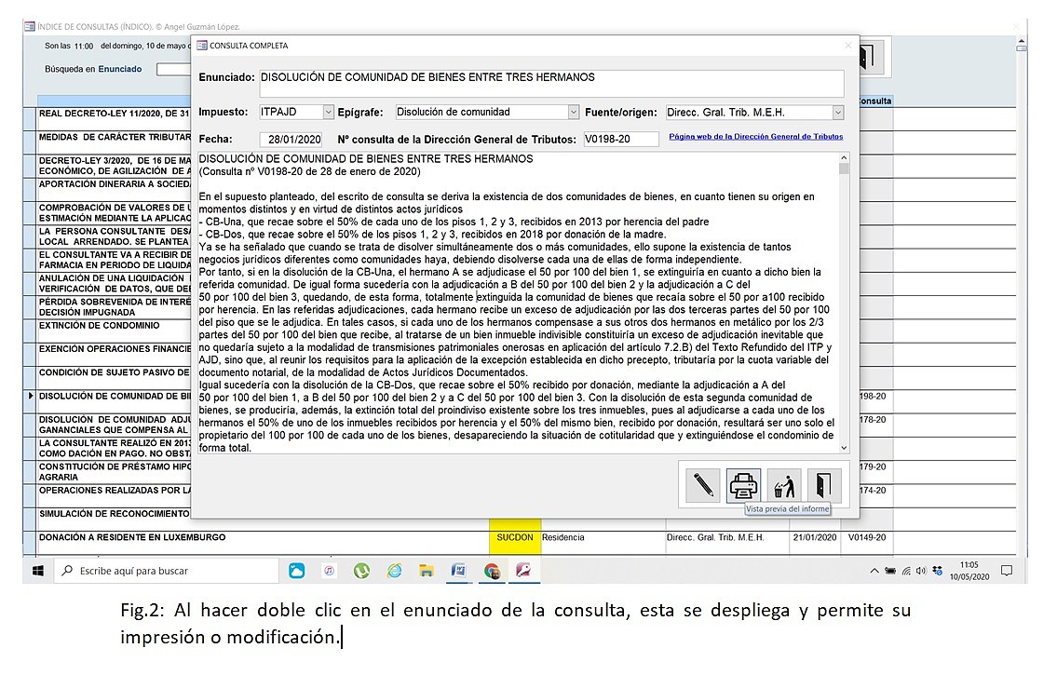Click the door exit icon in Consulta Completa
1057x675 pixels.
tap(824, 485)
